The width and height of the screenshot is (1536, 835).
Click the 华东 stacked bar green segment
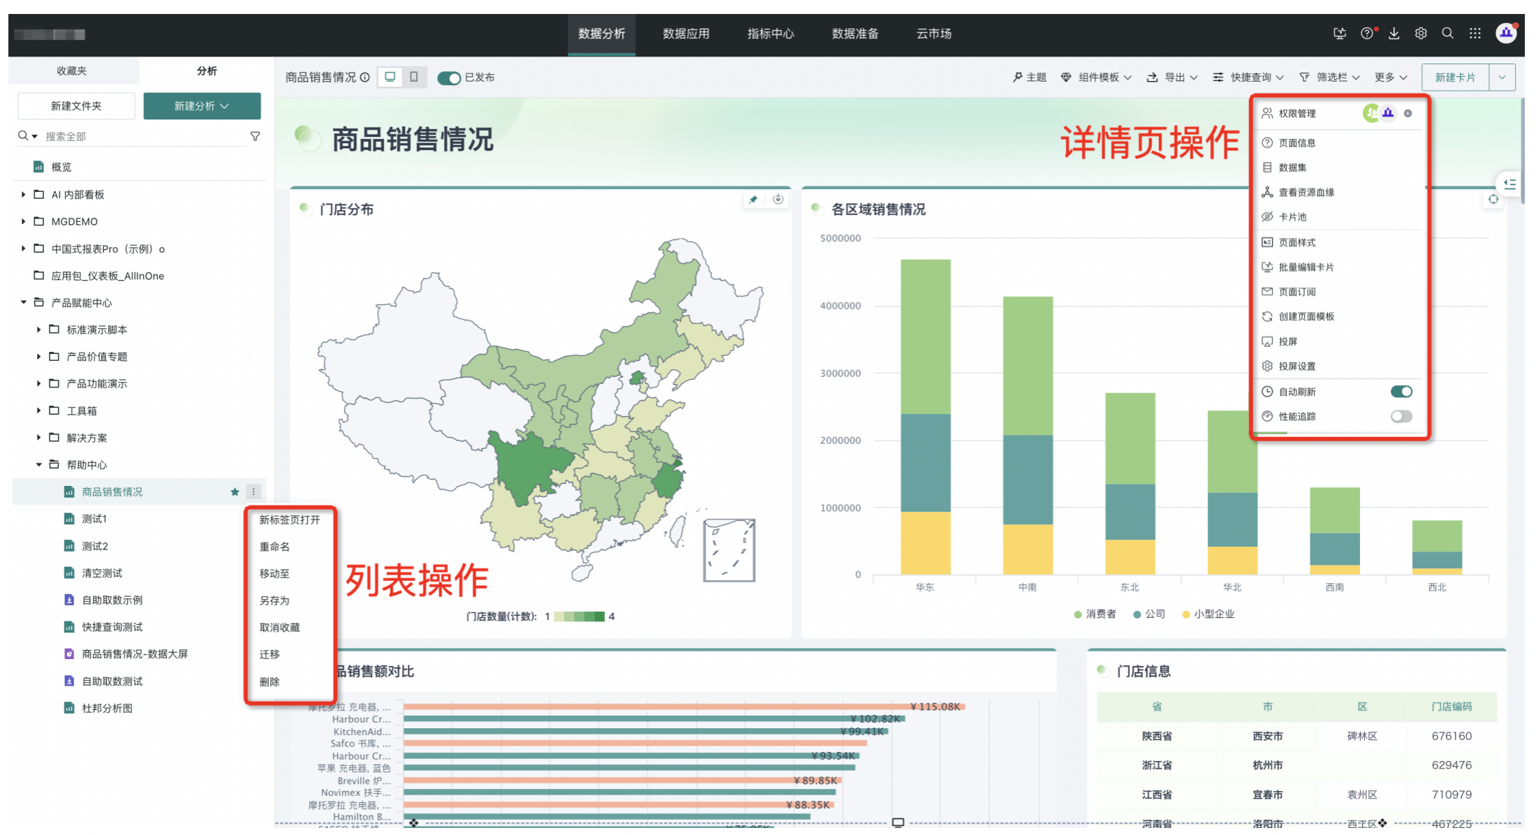pyautogui.click(x=925, y=337)
